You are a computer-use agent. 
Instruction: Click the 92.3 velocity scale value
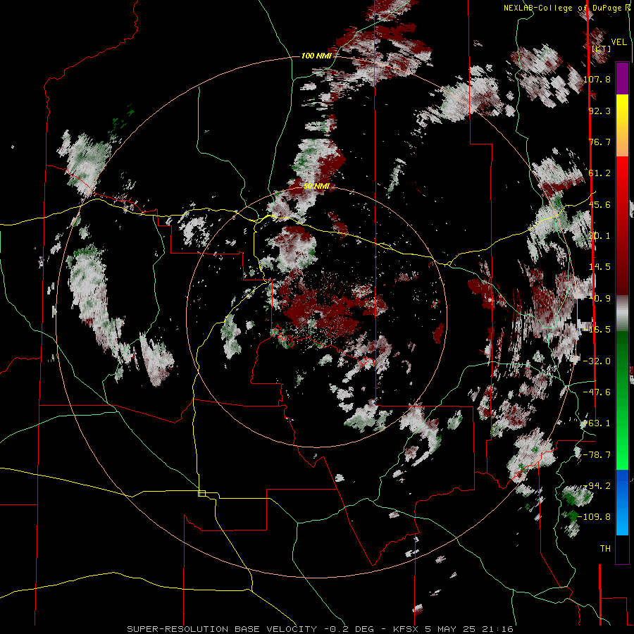(x=599, y=111)
